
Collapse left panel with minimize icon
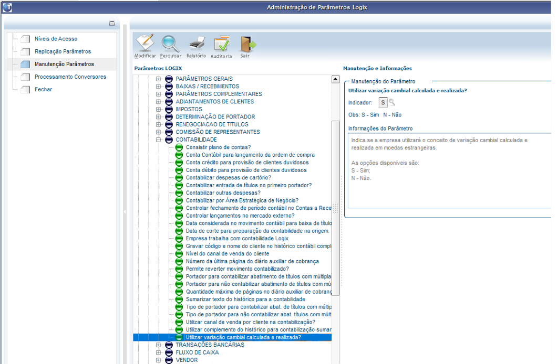[x=112, y=23]
